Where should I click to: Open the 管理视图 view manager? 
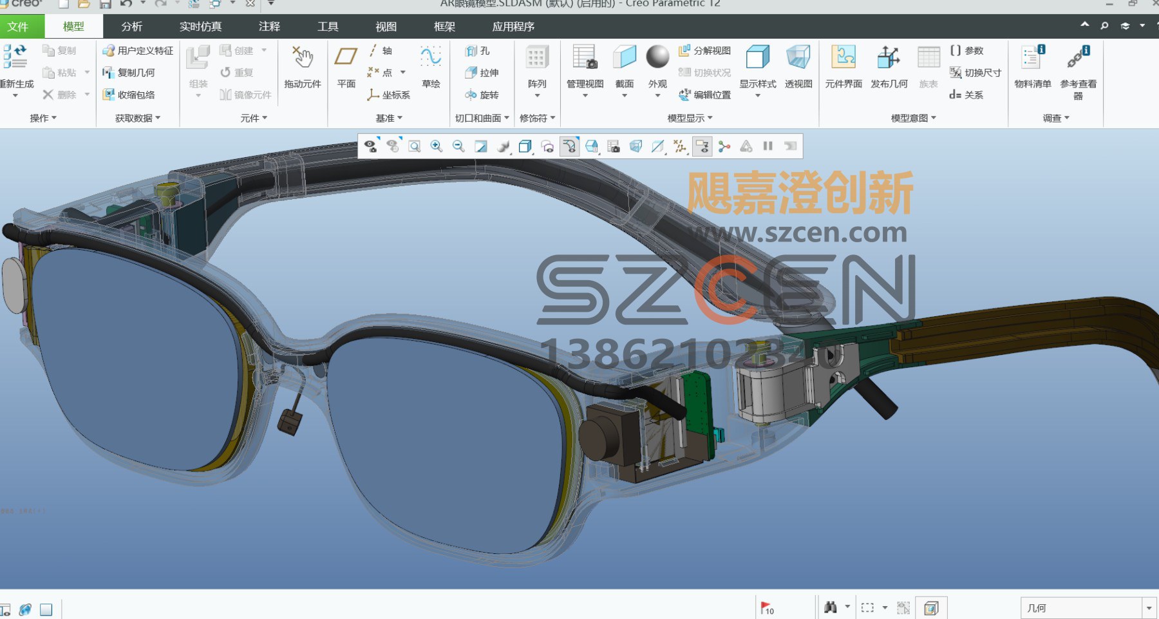(x=585, y=70)
